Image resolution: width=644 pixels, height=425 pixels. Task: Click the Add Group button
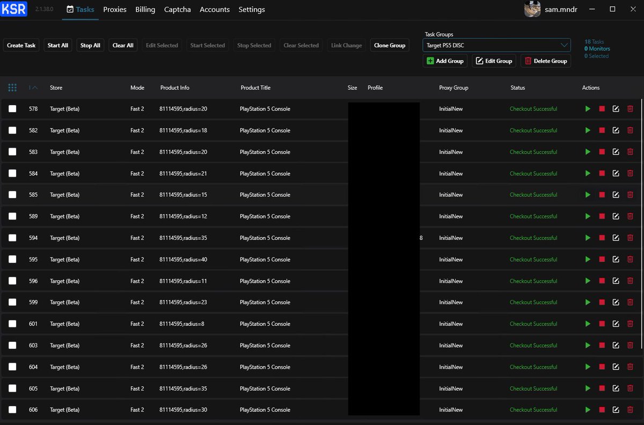445,61
